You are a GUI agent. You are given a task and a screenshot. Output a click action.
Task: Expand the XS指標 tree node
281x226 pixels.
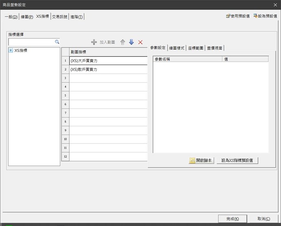(x=11, y=50)
